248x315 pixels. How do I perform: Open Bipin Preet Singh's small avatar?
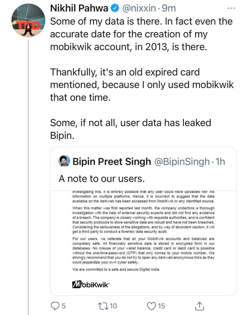(64, 161)
